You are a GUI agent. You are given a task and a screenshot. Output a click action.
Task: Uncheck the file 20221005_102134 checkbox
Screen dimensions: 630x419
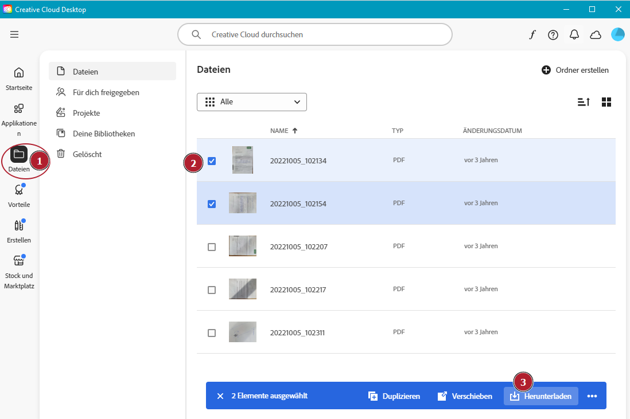[x=212, y=161]
